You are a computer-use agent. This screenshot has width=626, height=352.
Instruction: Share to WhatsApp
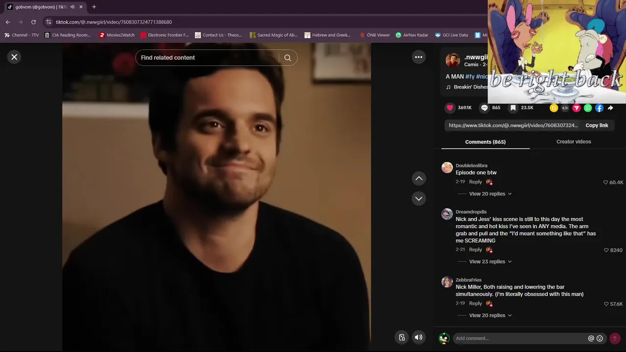click(588, 108)
